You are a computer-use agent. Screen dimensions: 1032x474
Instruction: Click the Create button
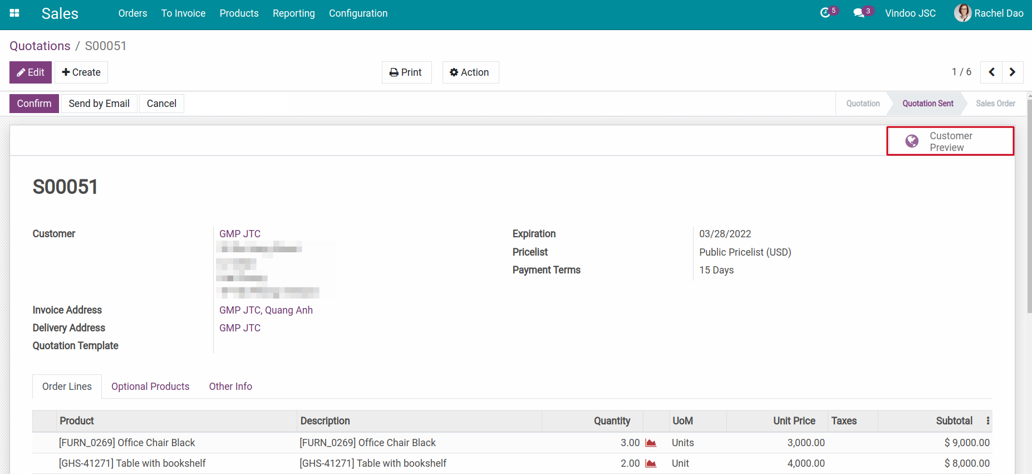[x=81, y=72]
